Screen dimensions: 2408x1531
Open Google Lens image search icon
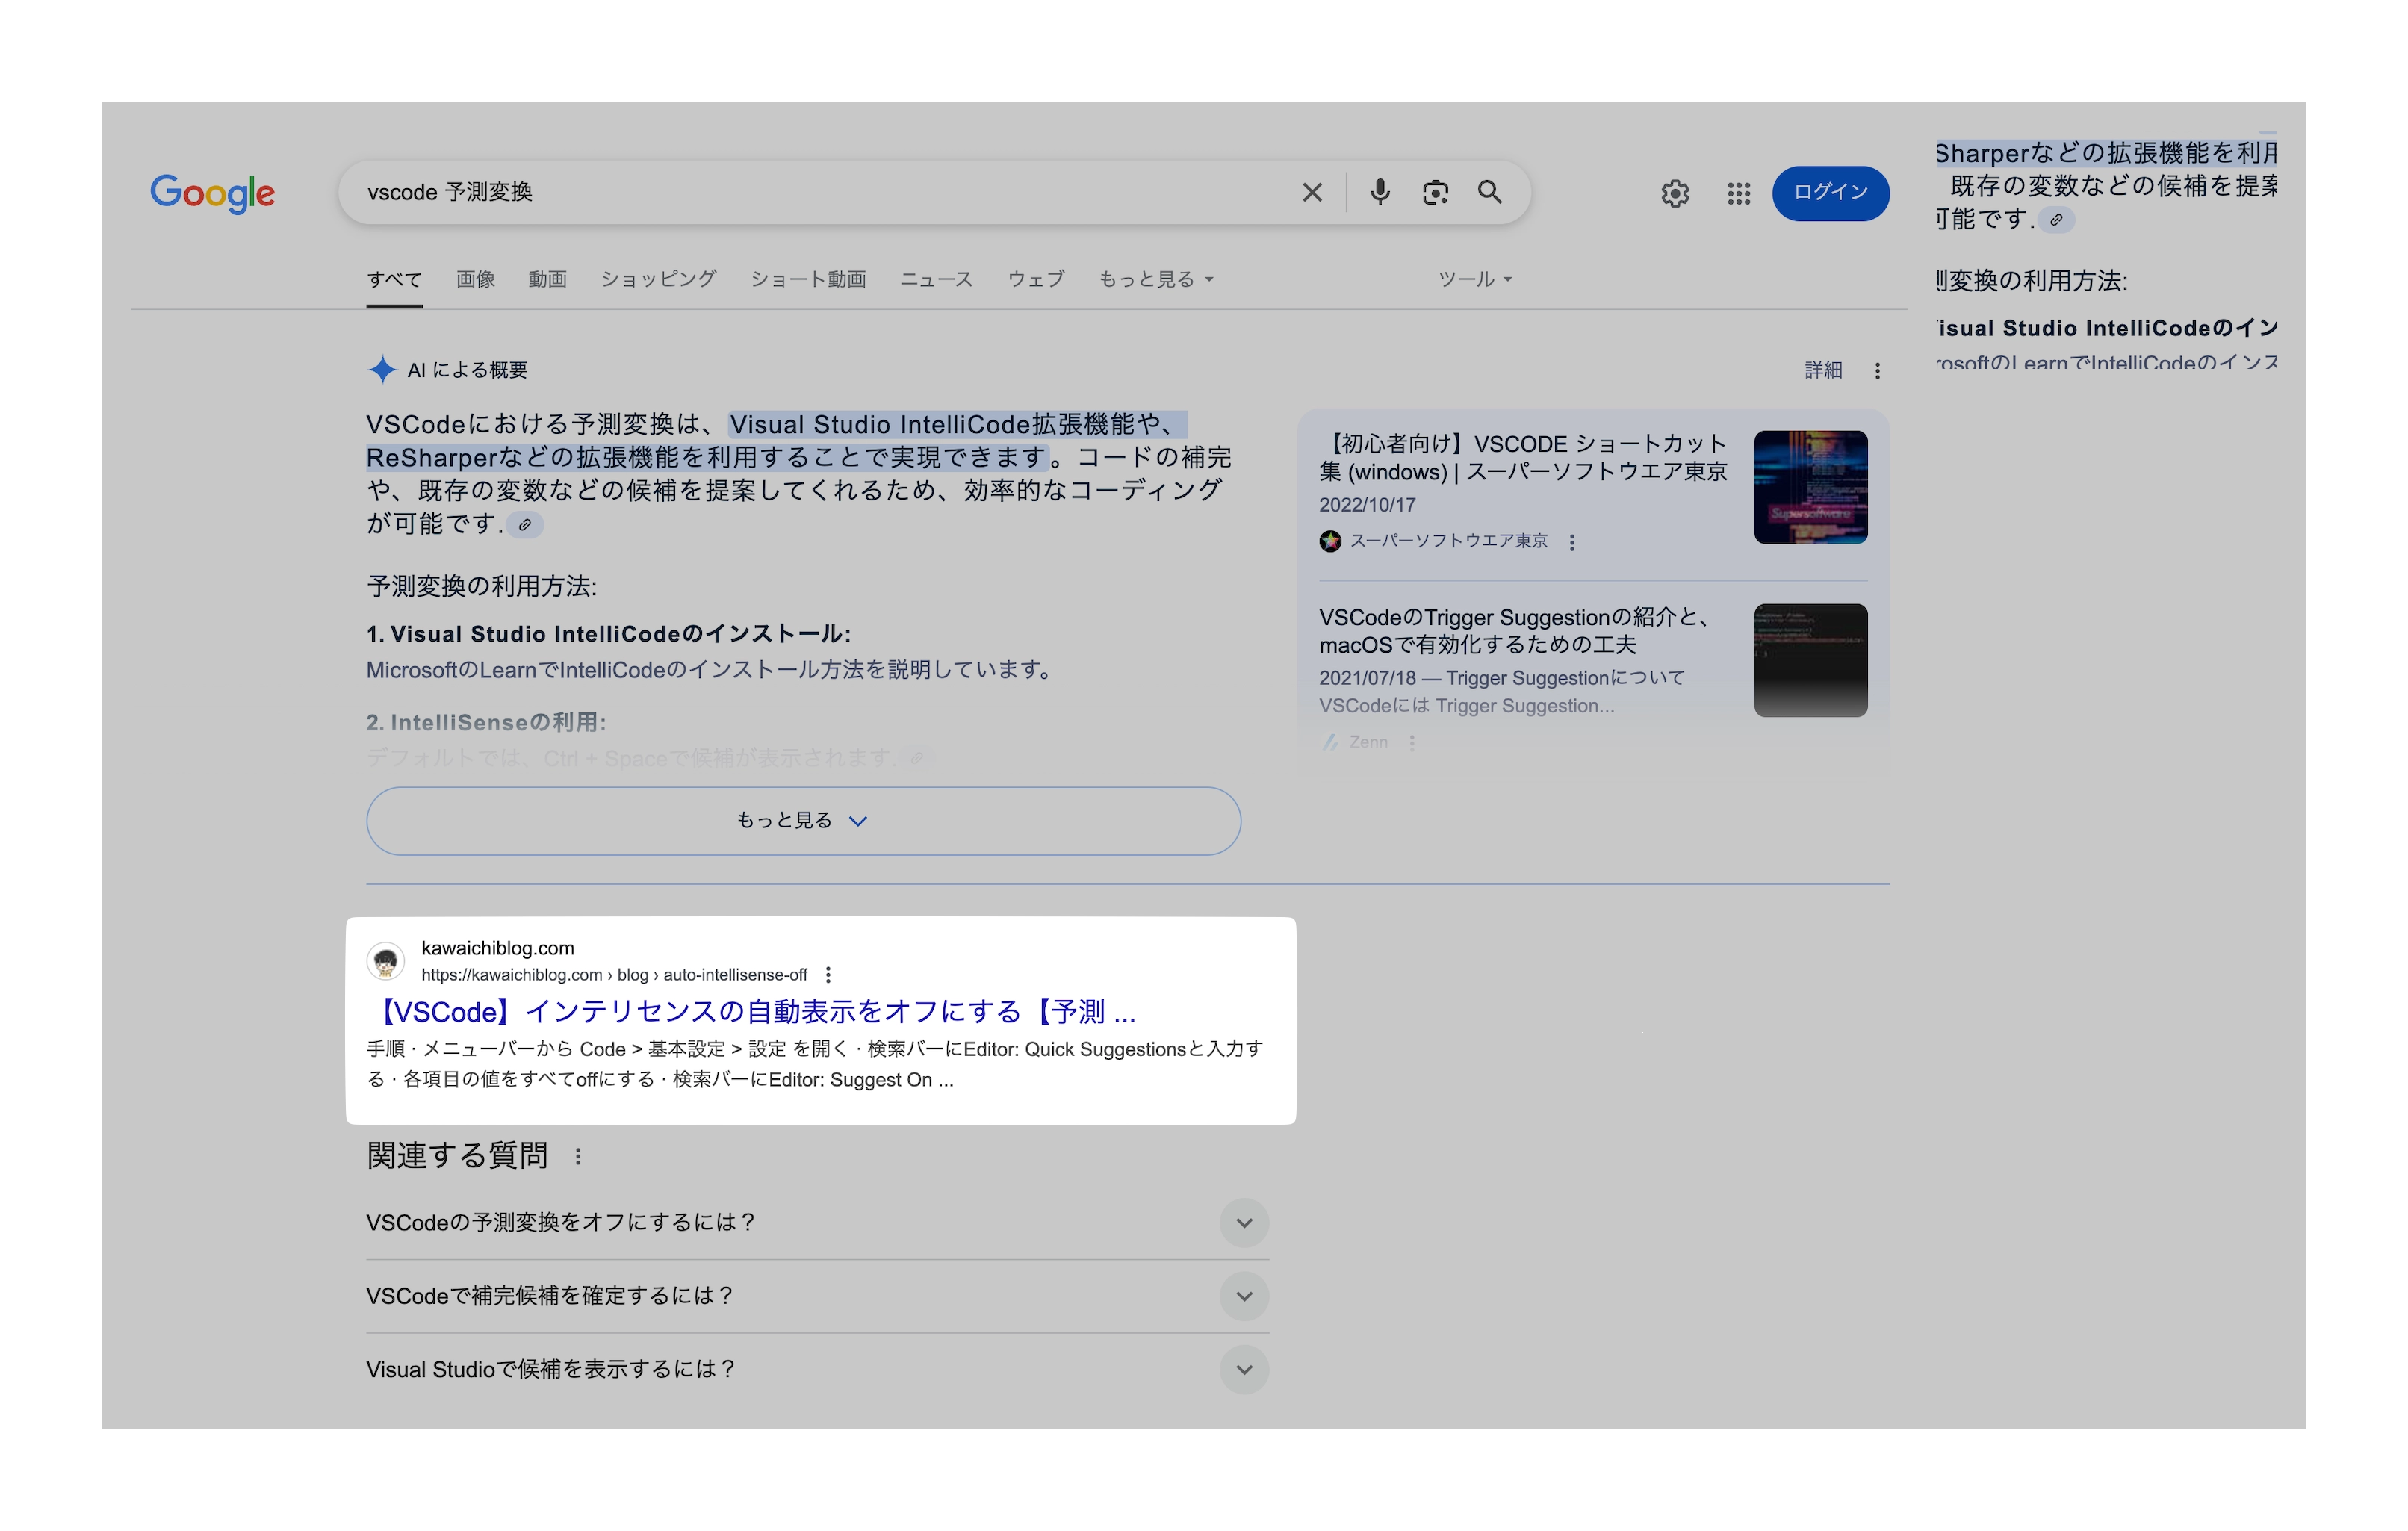click(x=1435, y=192)
